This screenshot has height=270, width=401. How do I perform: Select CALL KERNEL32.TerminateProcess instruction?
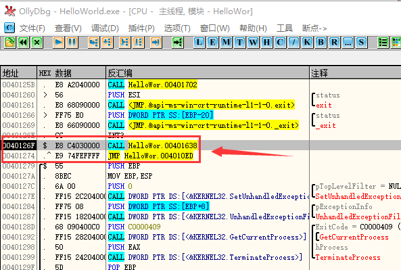[x=205, y=257]
